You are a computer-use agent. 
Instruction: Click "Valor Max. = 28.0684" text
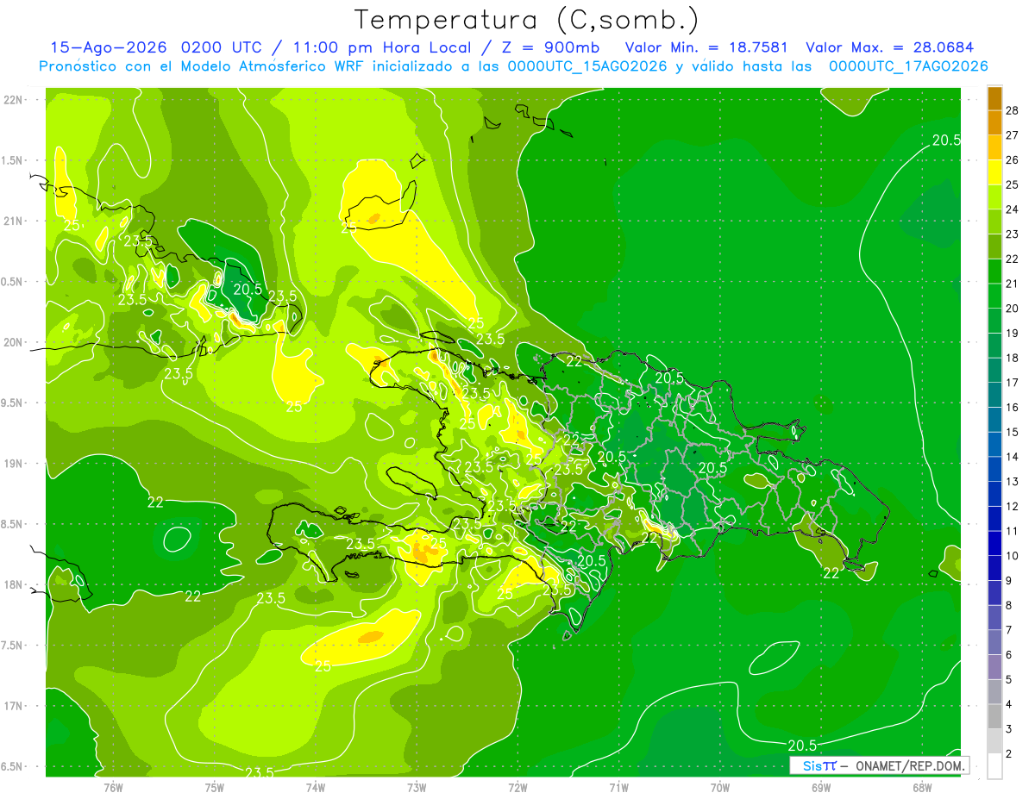pyautogui.click(x=890, y=47)
